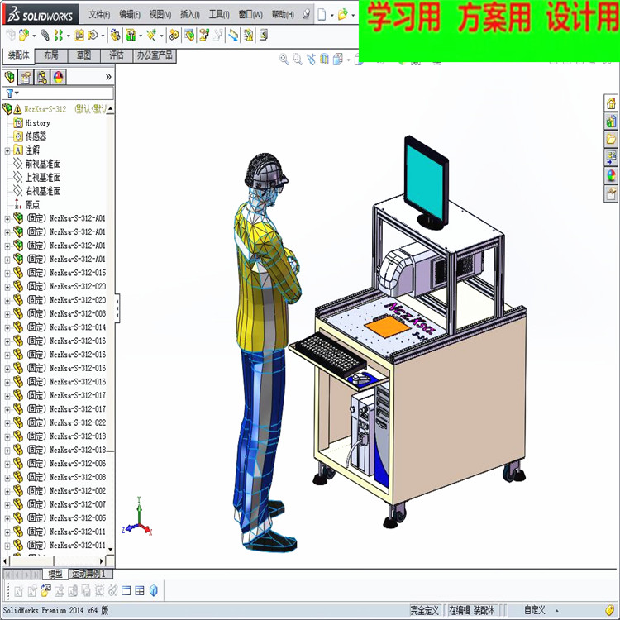Expand FeatureManager tabs with >> chevron
The width and height of the screenshot is (620, 620).
pos(108,77)
